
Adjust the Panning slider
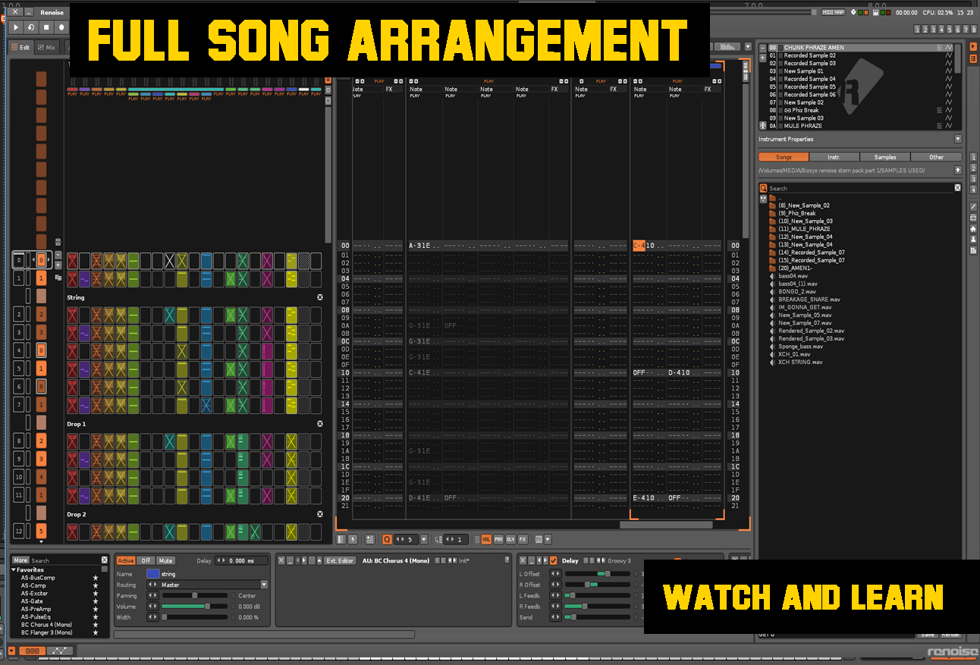pos(194,596)
